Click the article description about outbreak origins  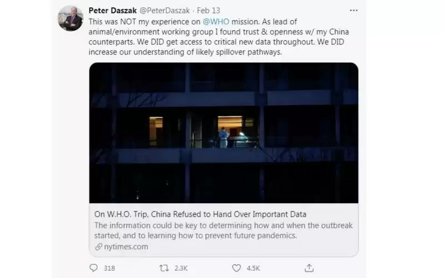224,230
